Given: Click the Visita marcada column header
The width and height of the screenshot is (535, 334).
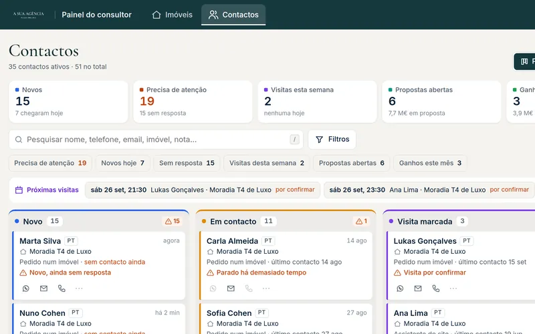Looking at the screenshot, I should 459,221.
